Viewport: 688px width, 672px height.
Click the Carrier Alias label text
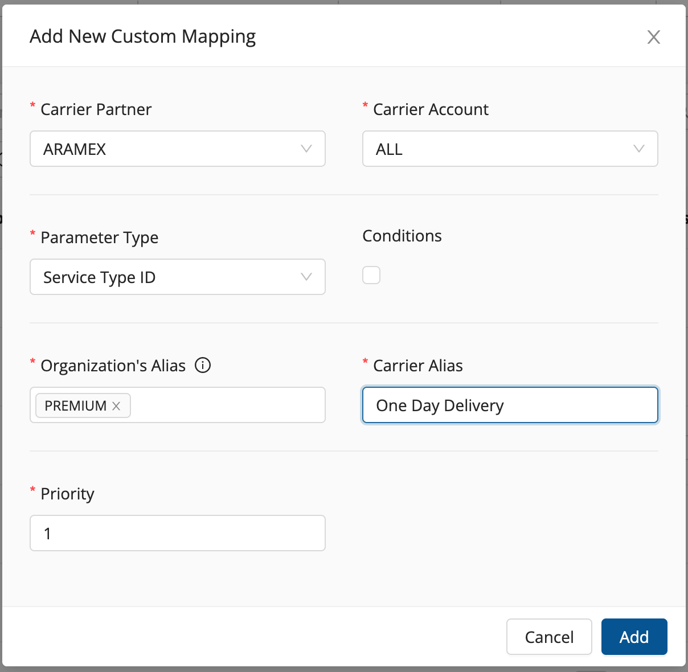tap(417, 366)
